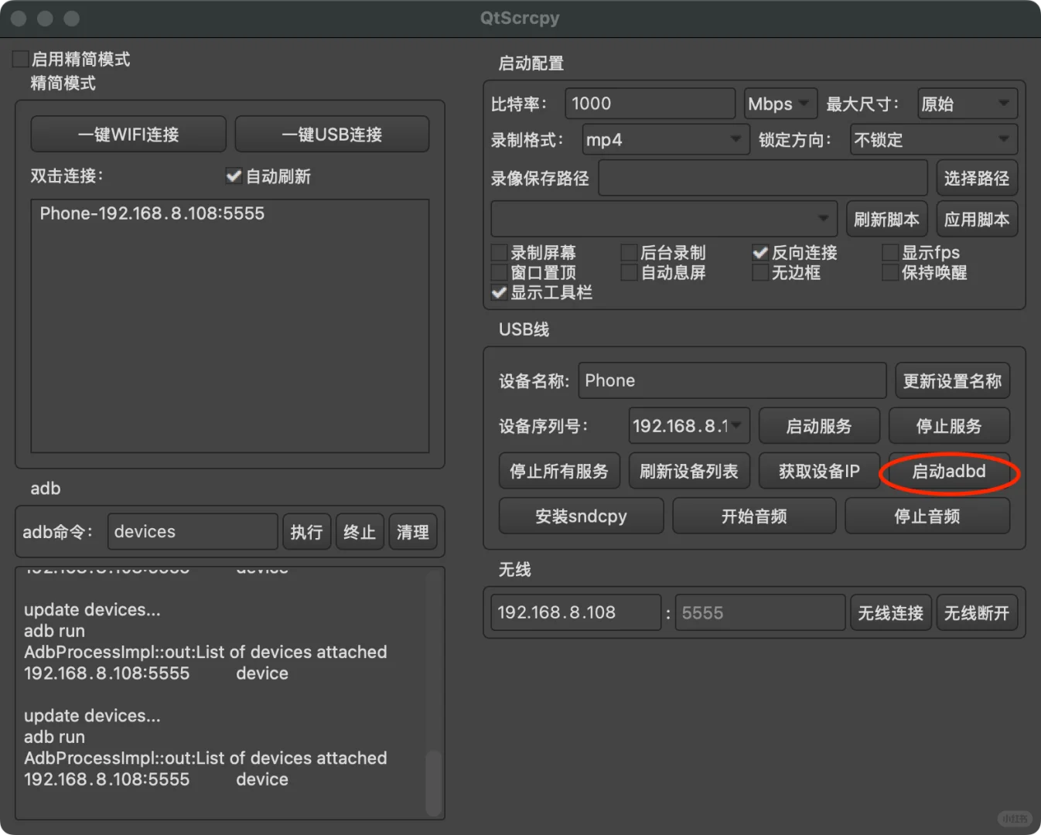Refresh scripts with 刷新脚本

[x=886, y=219]
